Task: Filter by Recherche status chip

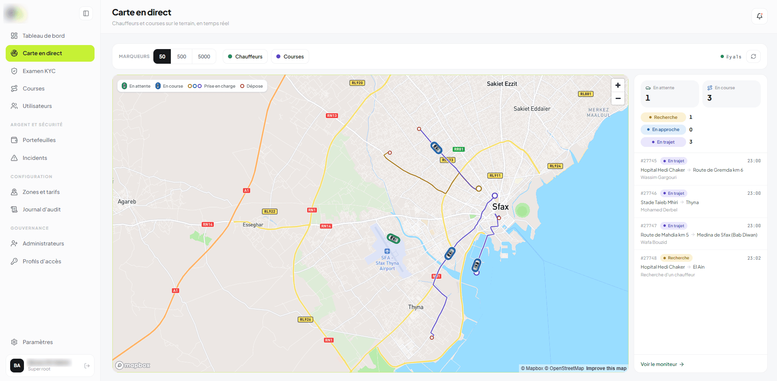Action: (x=663, y=117)
